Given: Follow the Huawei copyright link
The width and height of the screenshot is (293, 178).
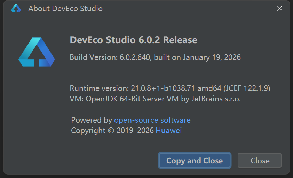Looking at the screenshot, I should pos(168,131).
